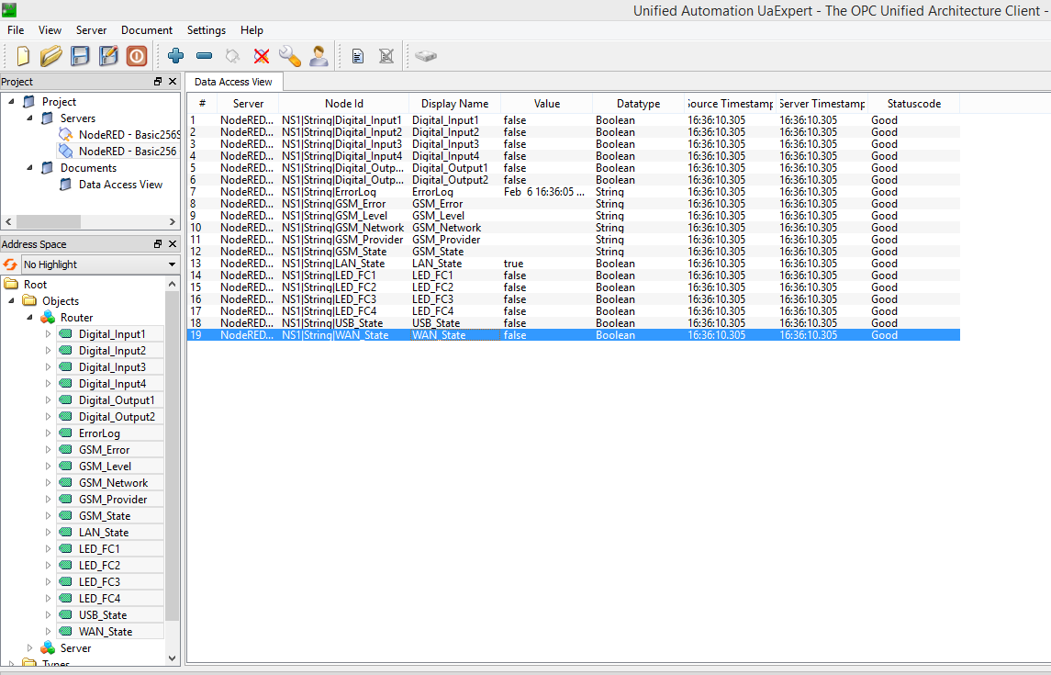1051x675 pixels.
Task: Click Save Project As pencil-disk icon
Action: tap(108, 56)
